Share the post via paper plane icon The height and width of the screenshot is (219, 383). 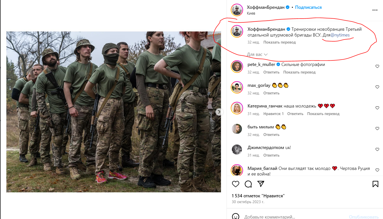point(261,184)
